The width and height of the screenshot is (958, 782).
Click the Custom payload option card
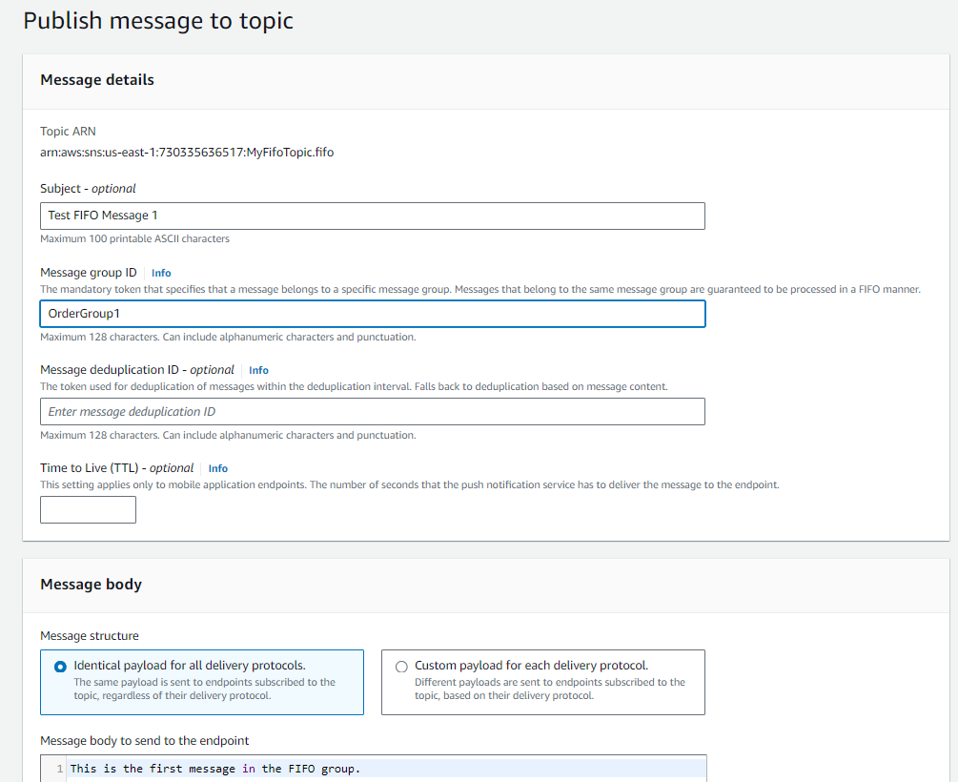point(543,682)
